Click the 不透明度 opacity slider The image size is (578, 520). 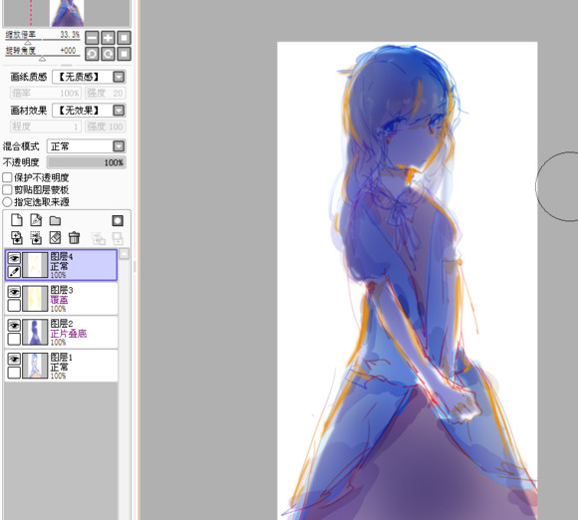tap(87, 162)
